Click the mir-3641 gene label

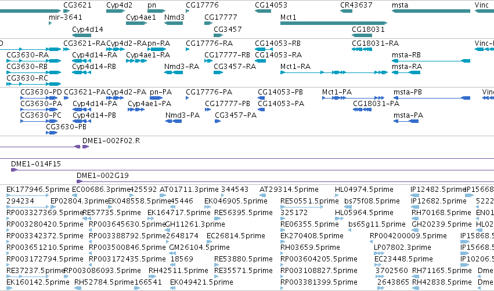[66, 17]
